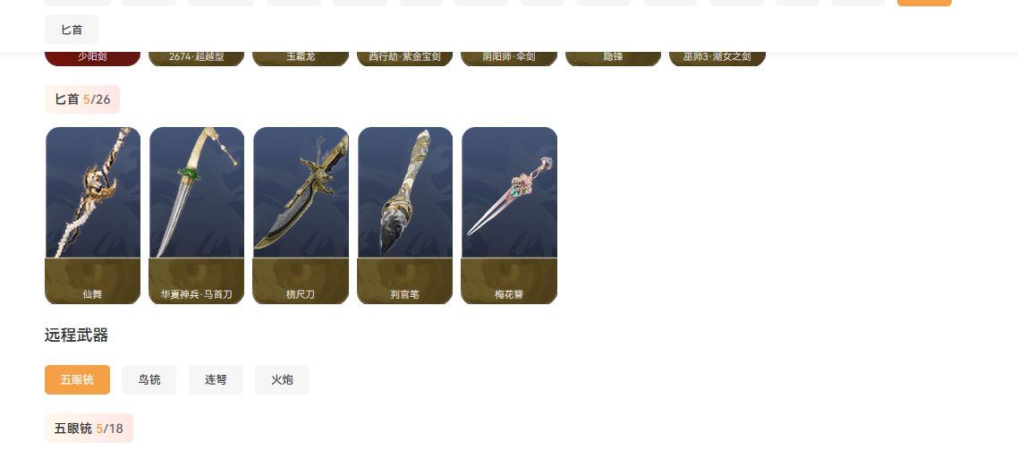1018x450 pixels.
Task: Choose the 火炮 weapon filter tab
Action: (283, 379)
